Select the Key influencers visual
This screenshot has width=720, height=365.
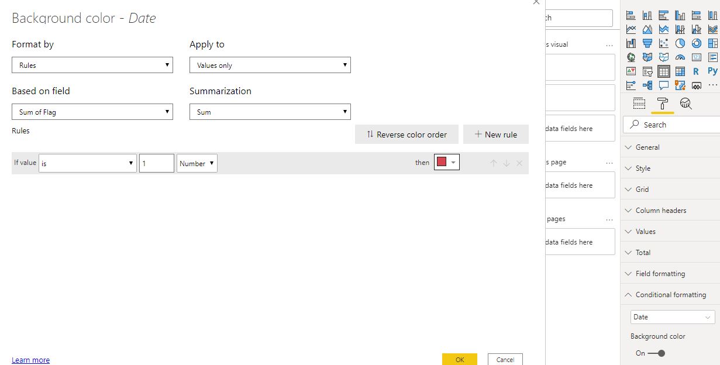pos(631,85)
